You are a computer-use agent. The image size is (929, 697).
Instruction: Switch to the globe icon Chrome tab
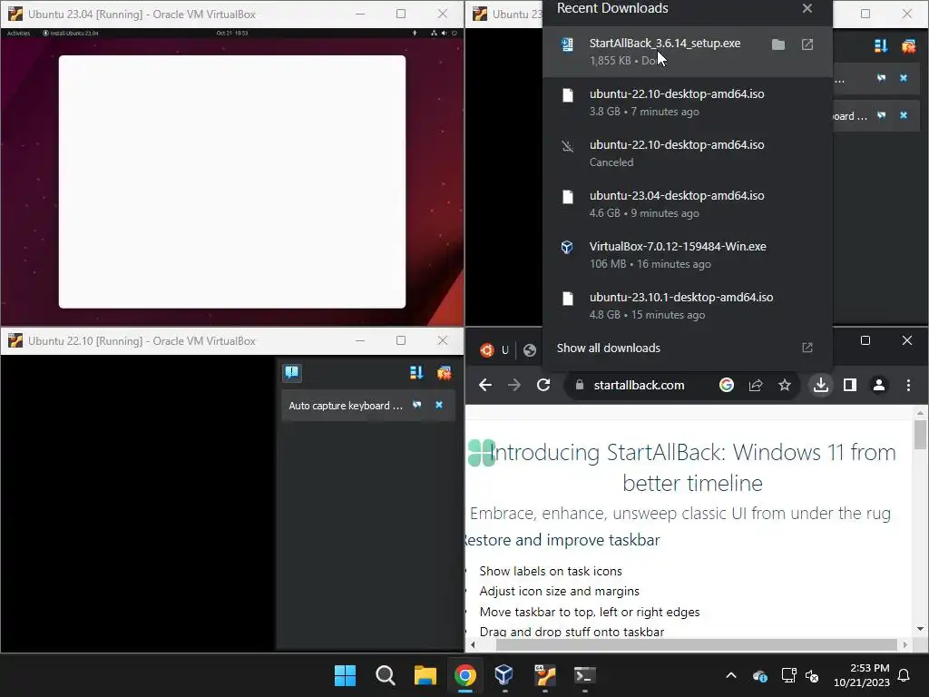tap(530, 350)
